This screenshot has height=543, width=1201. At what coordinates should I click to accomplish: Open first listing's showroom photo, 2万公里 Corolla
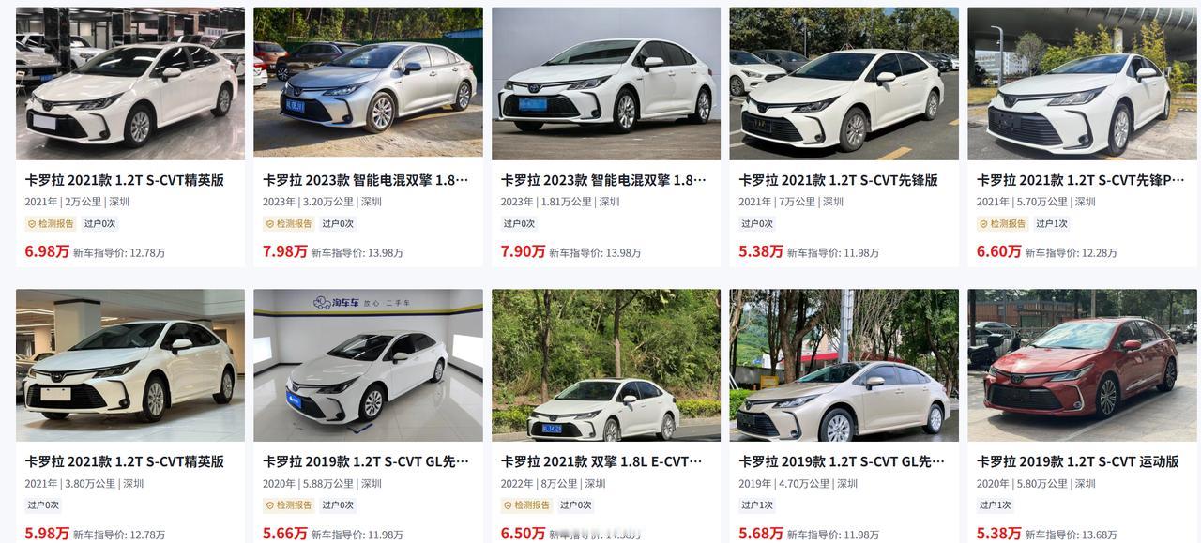pos(130,83)
